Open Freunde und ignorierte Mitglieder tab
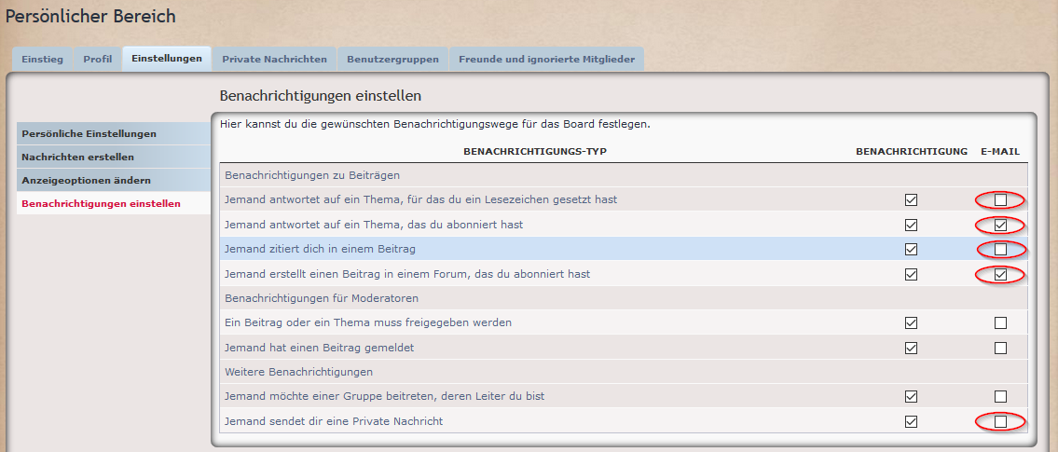Image resolution: width=1058 pixels, height=452 pixels. pyautogui.click(x=546, y=59)
